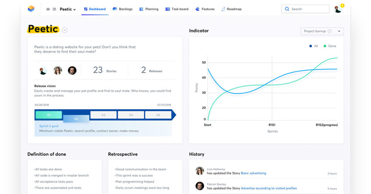The height and width of the screenshot is (194, 371).
Task: Toggle the eye visibility icon beside Peetic
Action: [x=48, y=9]
